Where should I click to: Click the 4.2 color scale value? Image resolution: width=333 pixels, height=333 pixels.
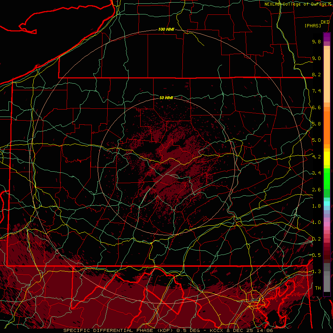316,157
